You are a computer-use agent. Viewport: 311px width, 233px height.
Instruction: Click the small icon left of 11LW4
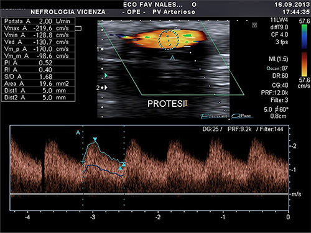pyautogui.click(x=254, y=25)
